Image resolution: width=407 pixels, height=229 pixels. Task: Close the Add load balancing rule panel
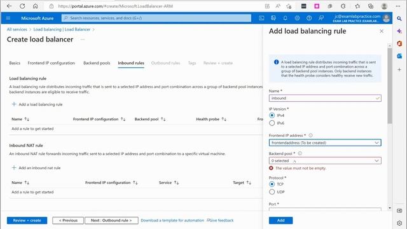pos(382,31)
